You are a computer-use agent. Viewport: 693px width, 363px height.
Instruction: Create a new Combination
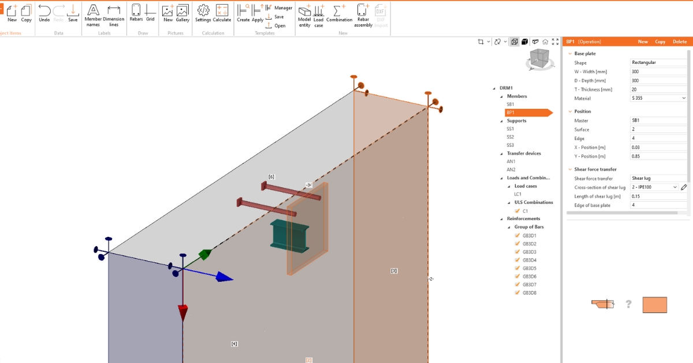339,13
